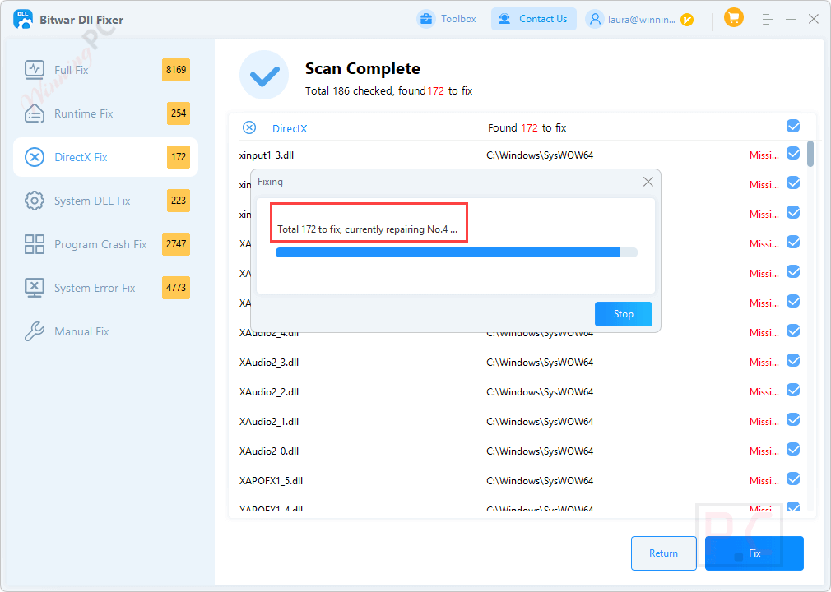
Task: Select the DirectX Fix tool
Action: click(35, 156)
